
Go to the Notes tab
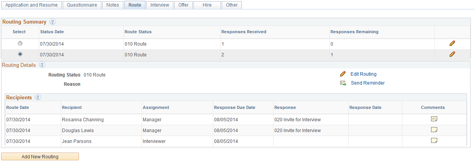click(113, 5)
